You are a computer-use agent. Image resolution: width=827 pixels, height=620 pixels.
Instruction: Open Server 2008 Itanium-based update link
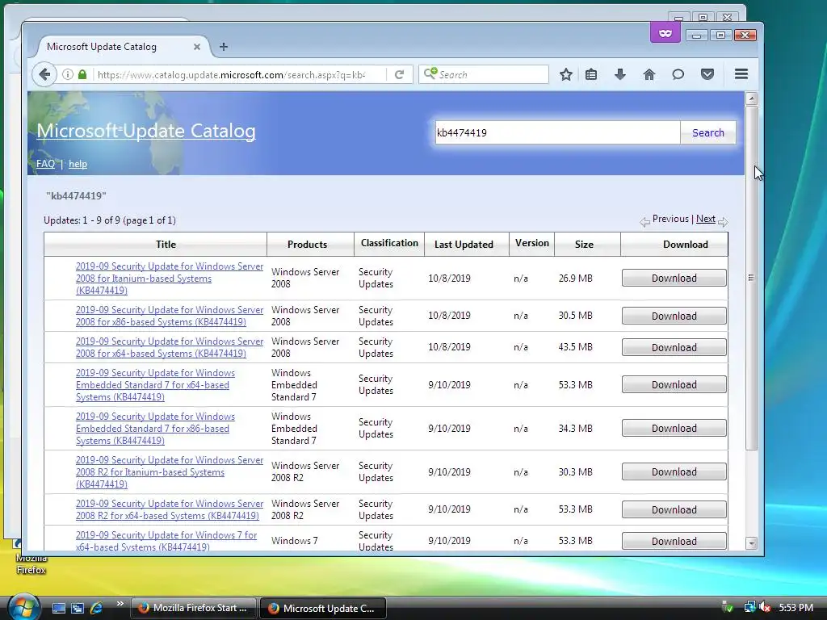[170, 279]
